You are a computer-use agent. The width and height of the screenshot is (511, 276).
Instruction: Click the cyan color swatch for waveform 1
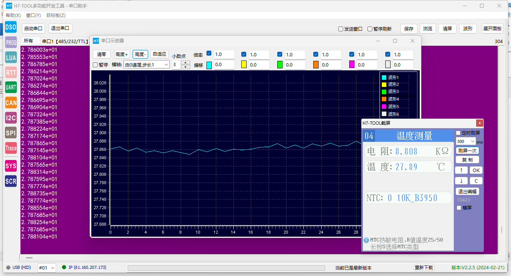pos(209,65)
